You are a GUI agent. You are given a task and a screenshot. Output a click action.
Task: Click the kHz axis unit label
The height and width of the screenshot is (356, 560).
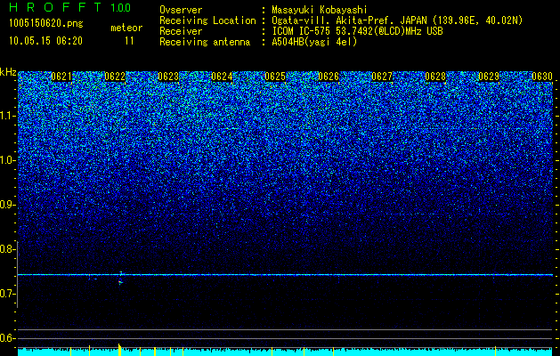click(x=8, y=72)
